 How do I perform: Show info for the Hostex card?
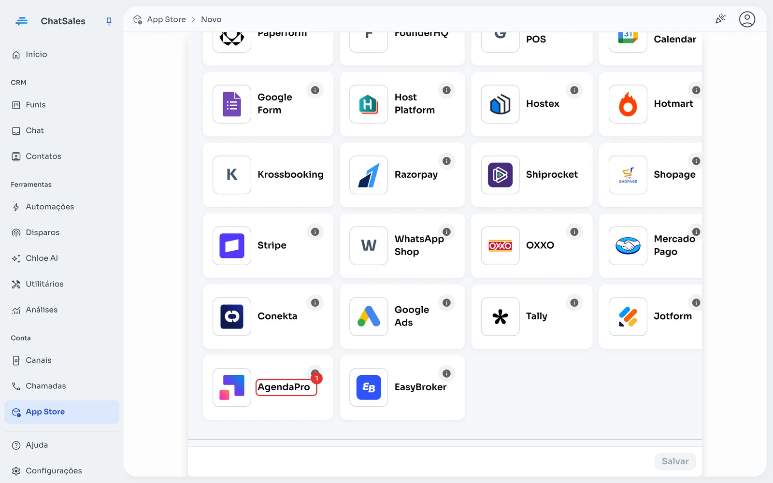pyautogui.click(x=574, y=90)
